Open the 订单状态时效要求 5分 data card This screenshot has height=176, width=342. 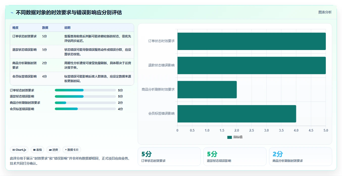click(169, 157)
